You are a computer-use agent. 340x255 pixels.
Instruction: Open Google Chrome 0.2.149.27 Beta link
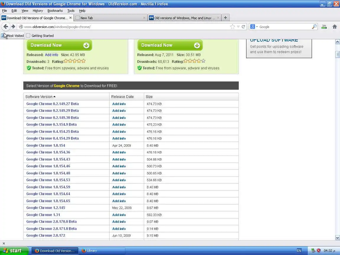[53, 104]
